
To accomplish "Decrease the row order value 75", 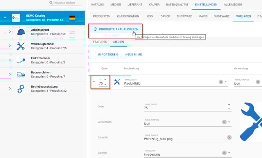I will click(105, 84).
